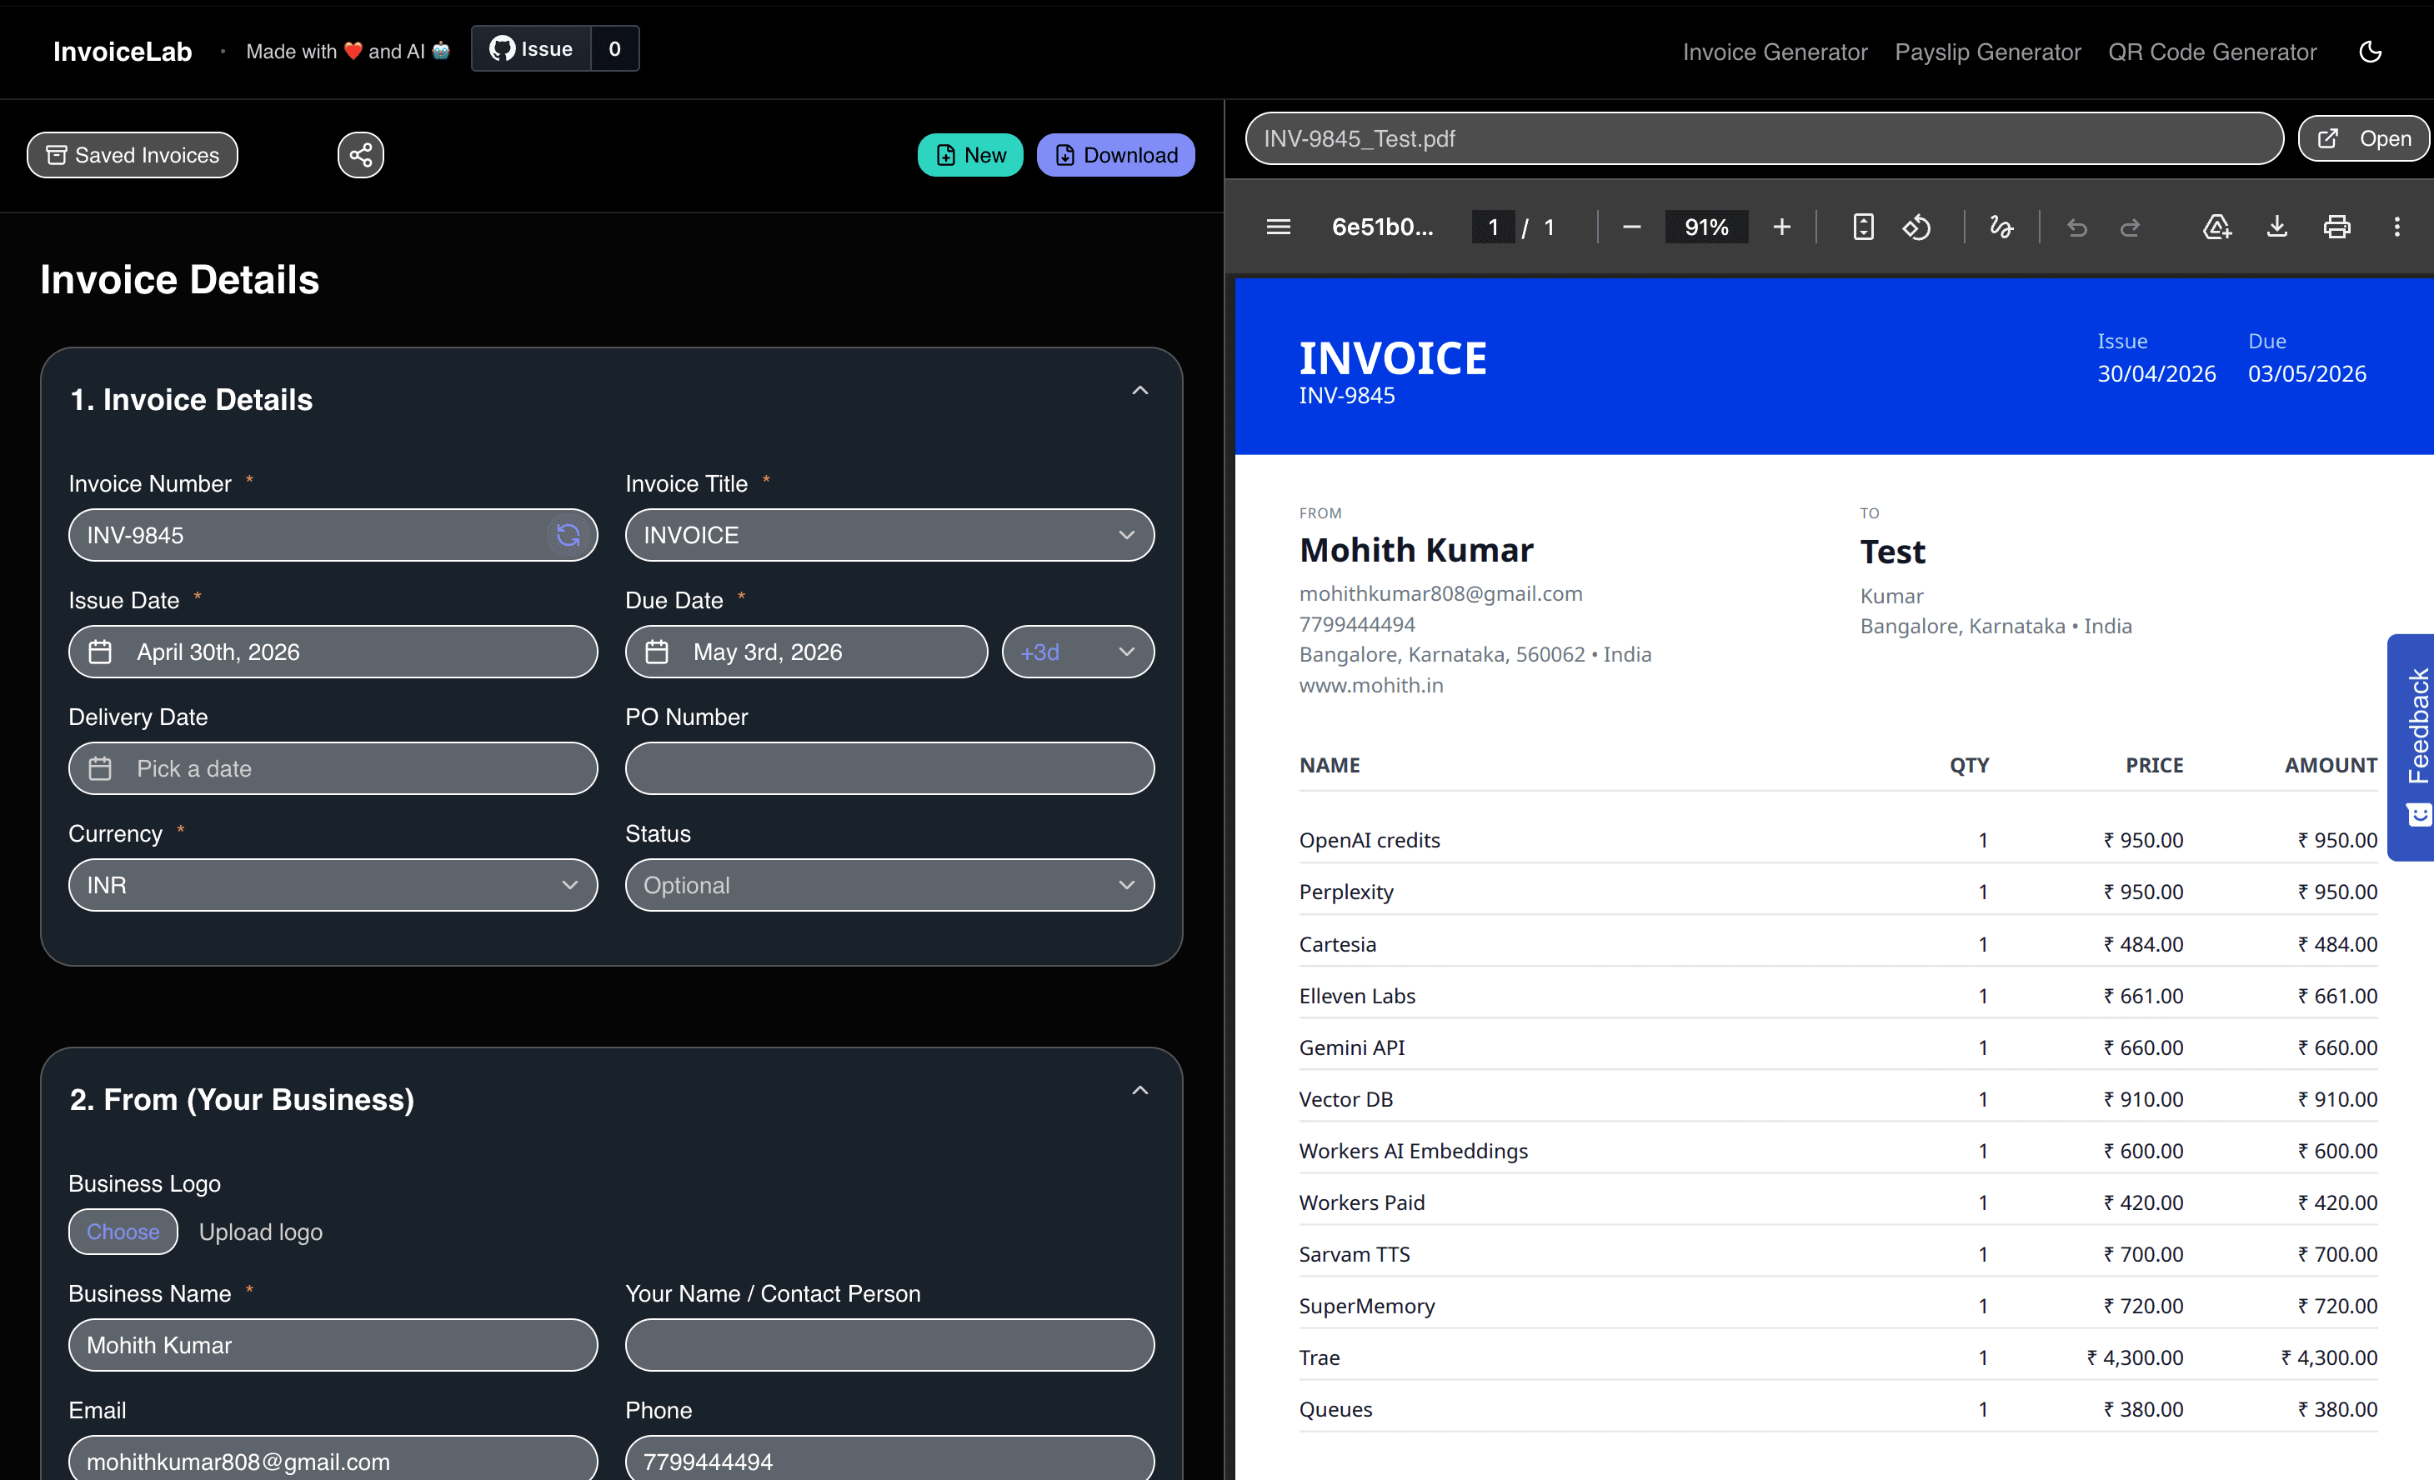Rotate the PDF counterclockwise

tap(1916, 227)
